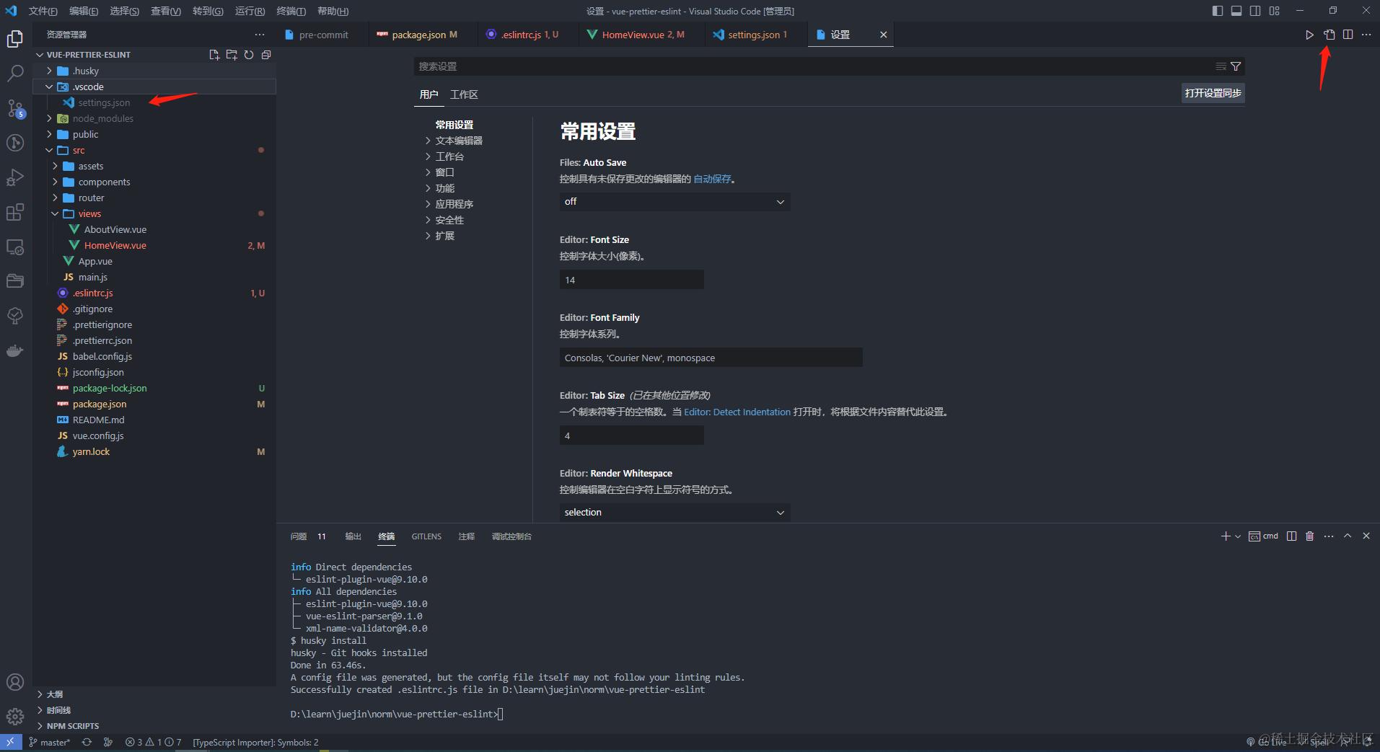Kill the terminal with trash icon

pos(1310,536)
